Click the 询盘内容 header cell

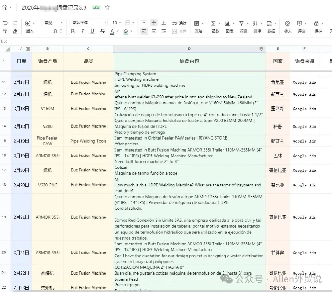tap(189, 61)
